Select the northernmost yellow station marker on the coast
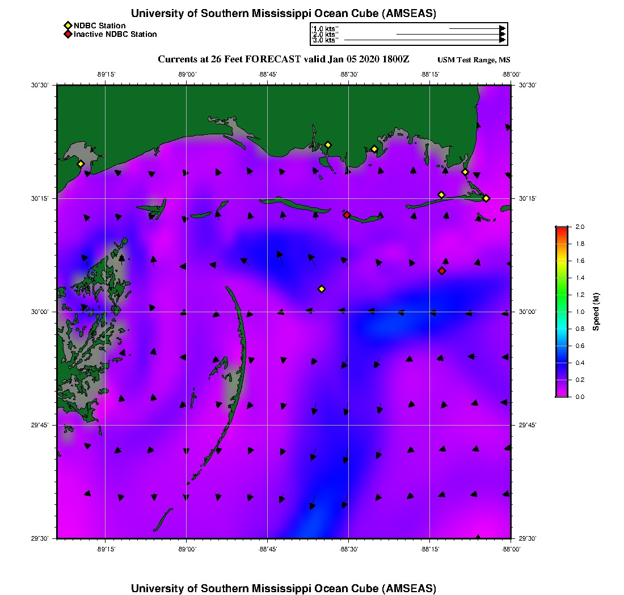Viewport: 624px width, 595px height. click(x=328, y=144)
